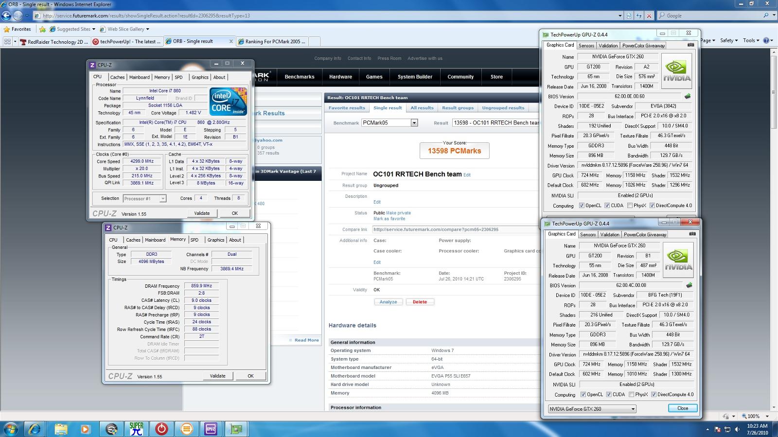Image resolution: width=778 pixels, height=437 pixels.
Task: Open search provider dropdown arrow
Action: [774, 16]
